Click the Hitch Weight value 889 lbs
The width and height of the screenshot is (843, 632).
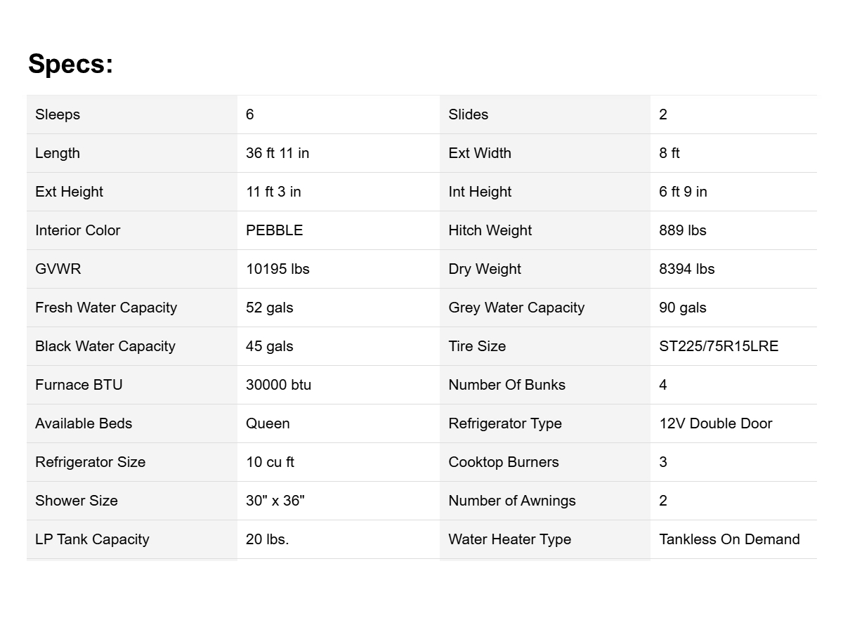(x=683, y=230)
